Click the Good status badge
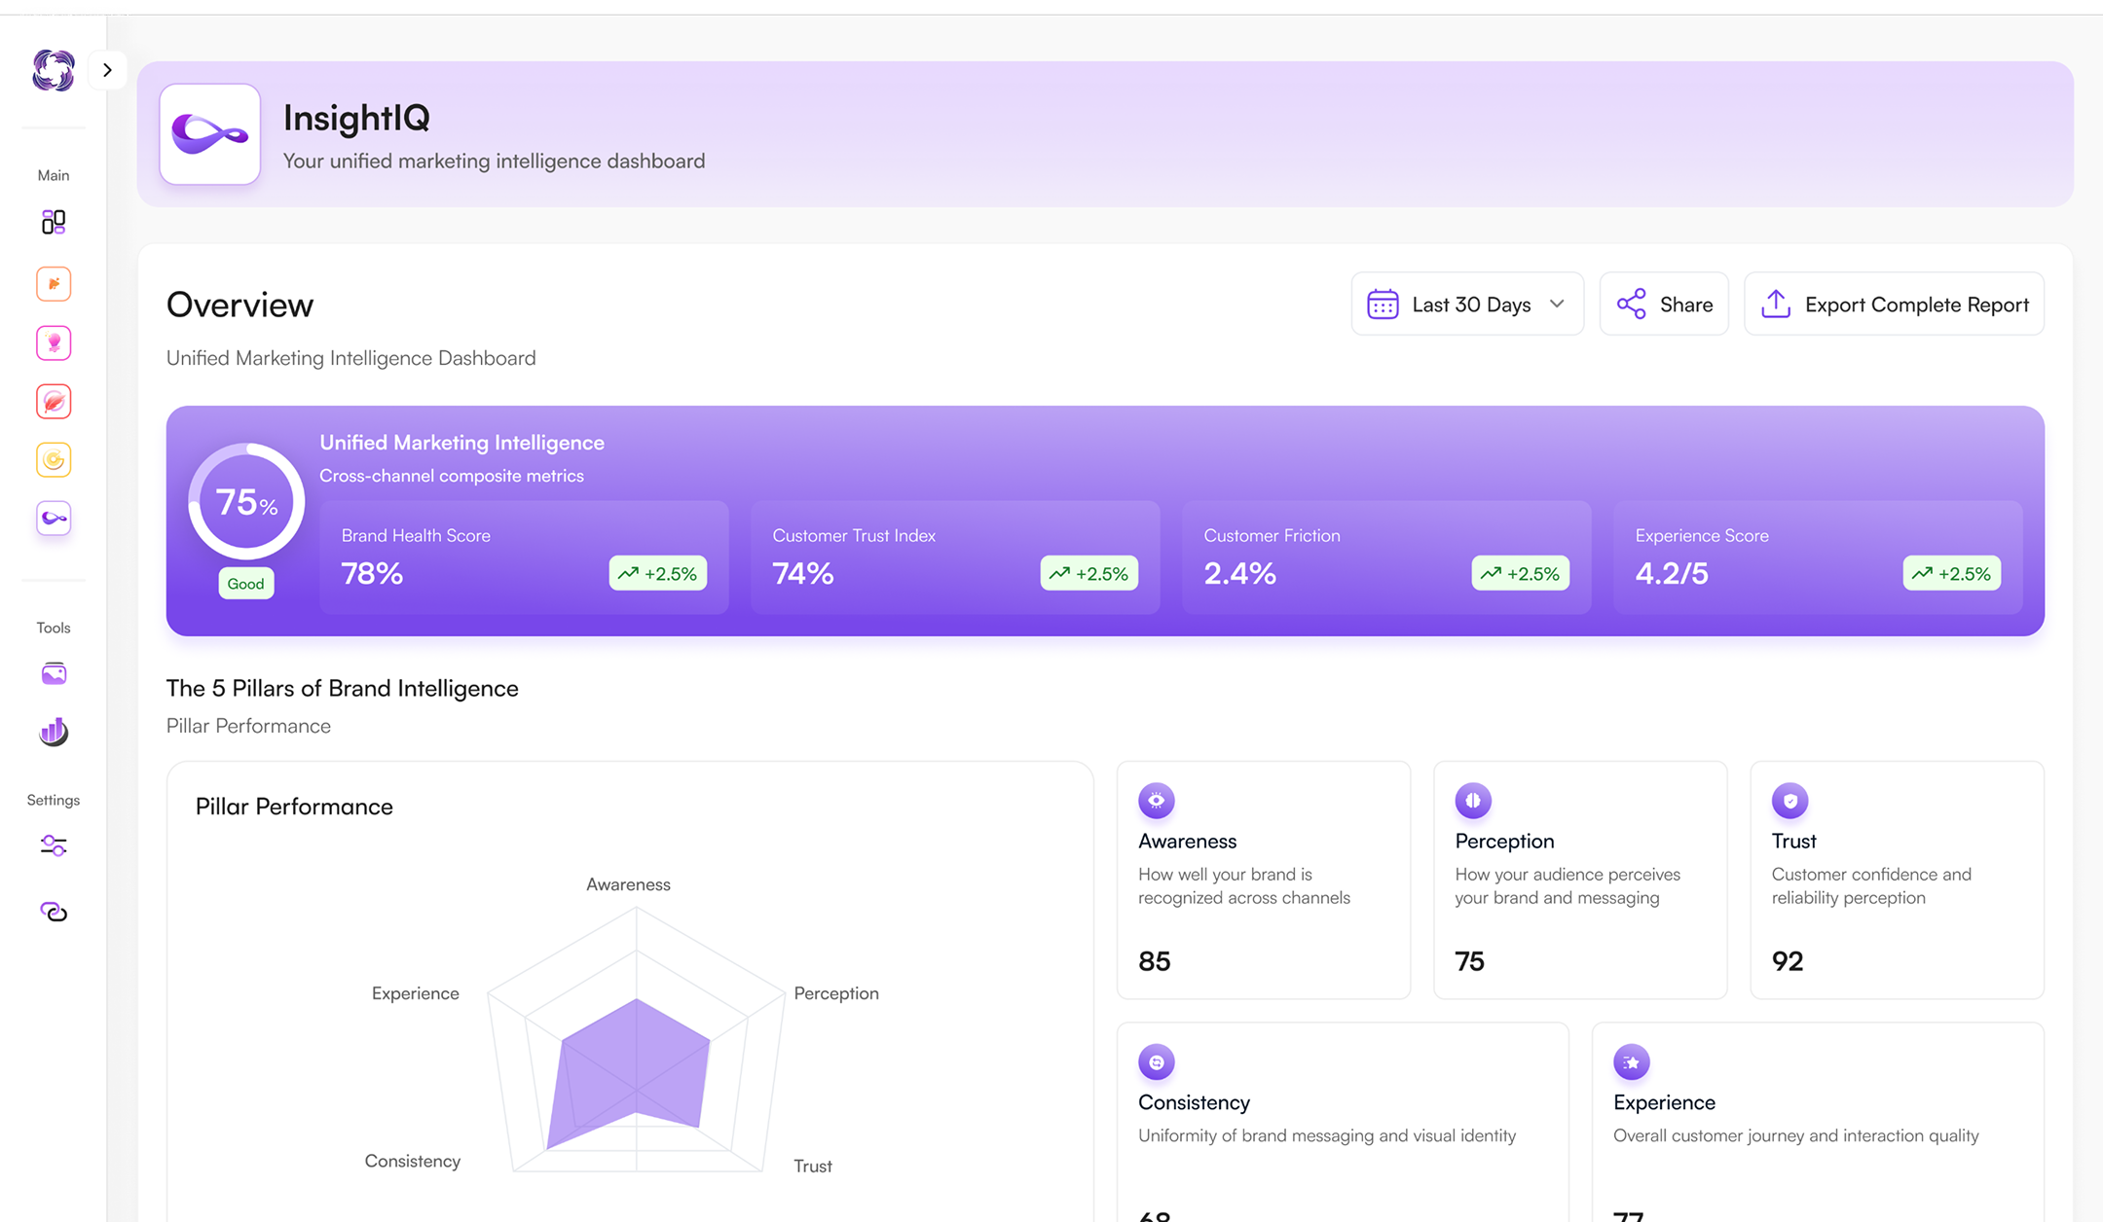The height and width of the screenshot is (1222, 2103). coord(245,583)
